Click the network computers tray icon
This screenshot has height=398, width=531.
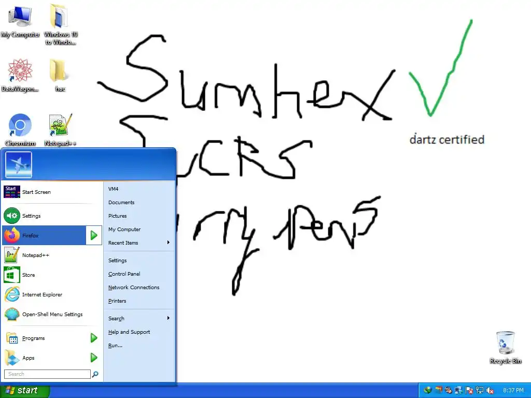[x=458, y=390]
